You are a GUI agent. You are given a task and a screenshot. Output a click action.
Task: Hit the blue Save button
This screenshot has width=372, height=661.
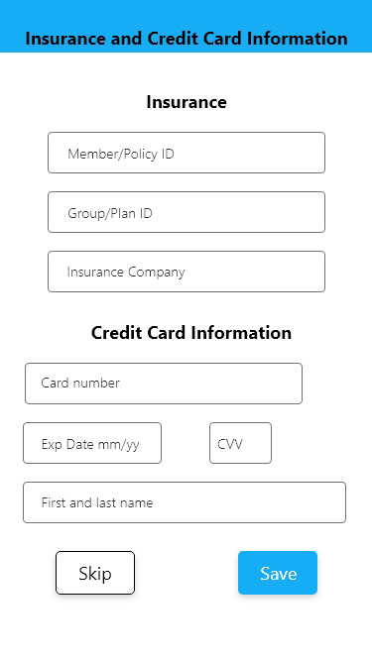click(x=278, y=573)
